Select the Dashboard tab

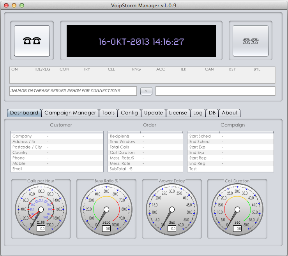pos(24,113)
